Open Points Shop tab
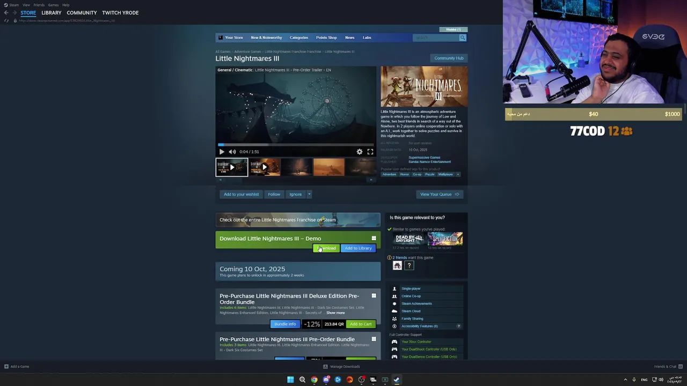Screen dimensions: 687x386 pyautogui.click(x=326, y=38)
